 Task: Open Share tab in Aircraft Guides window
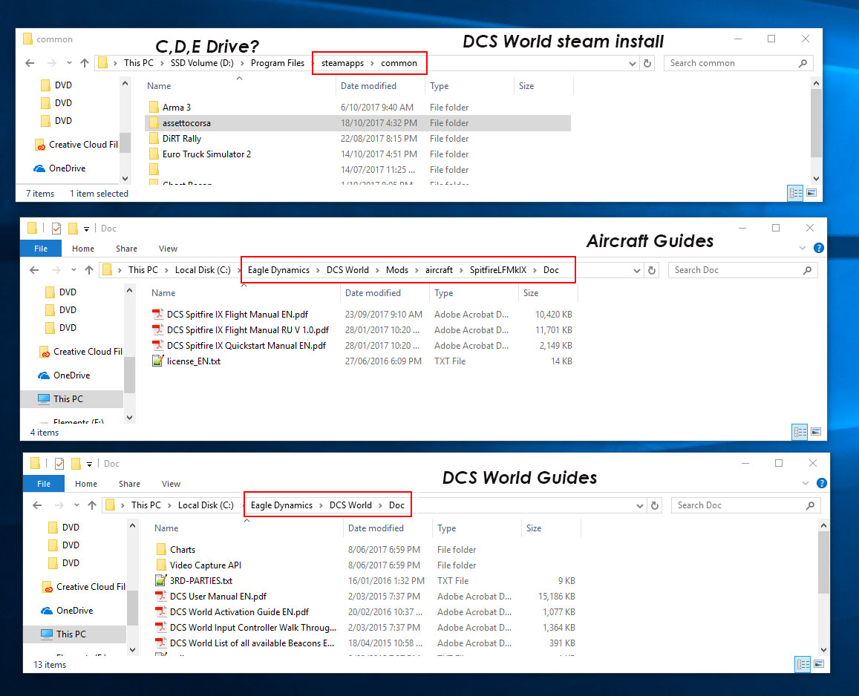click(126, 249)
